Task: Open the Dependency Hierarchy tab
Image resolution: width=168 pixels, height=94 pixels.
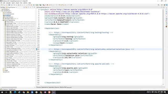Action: coord(54,87)
